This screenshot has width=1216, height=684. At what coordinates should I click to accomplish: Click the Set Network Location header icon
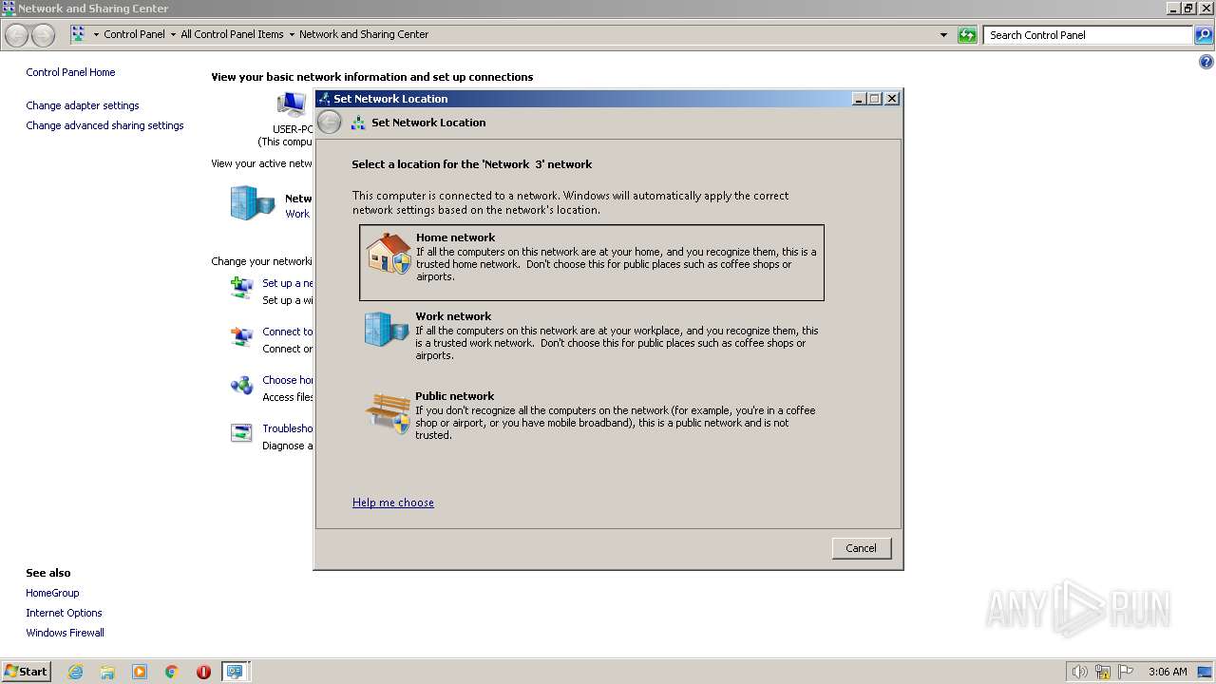click(358, 123)
